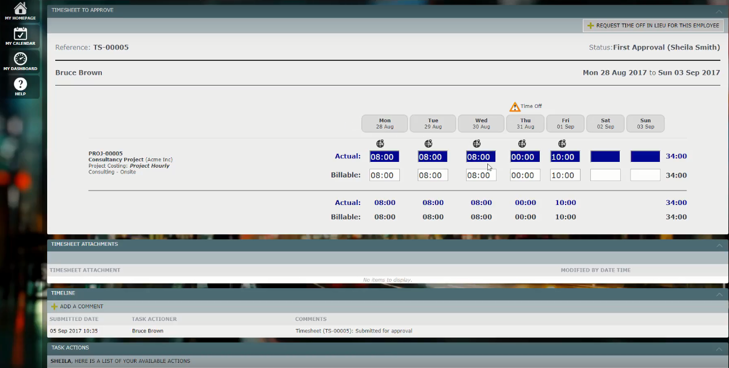Collapse the Timesheet To Approve panel
This screenshot has height=368, width=729.
pos(719,10)
